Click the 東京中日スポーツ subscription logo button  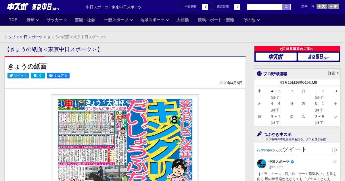pyautogui.click(x=318, y=57)
